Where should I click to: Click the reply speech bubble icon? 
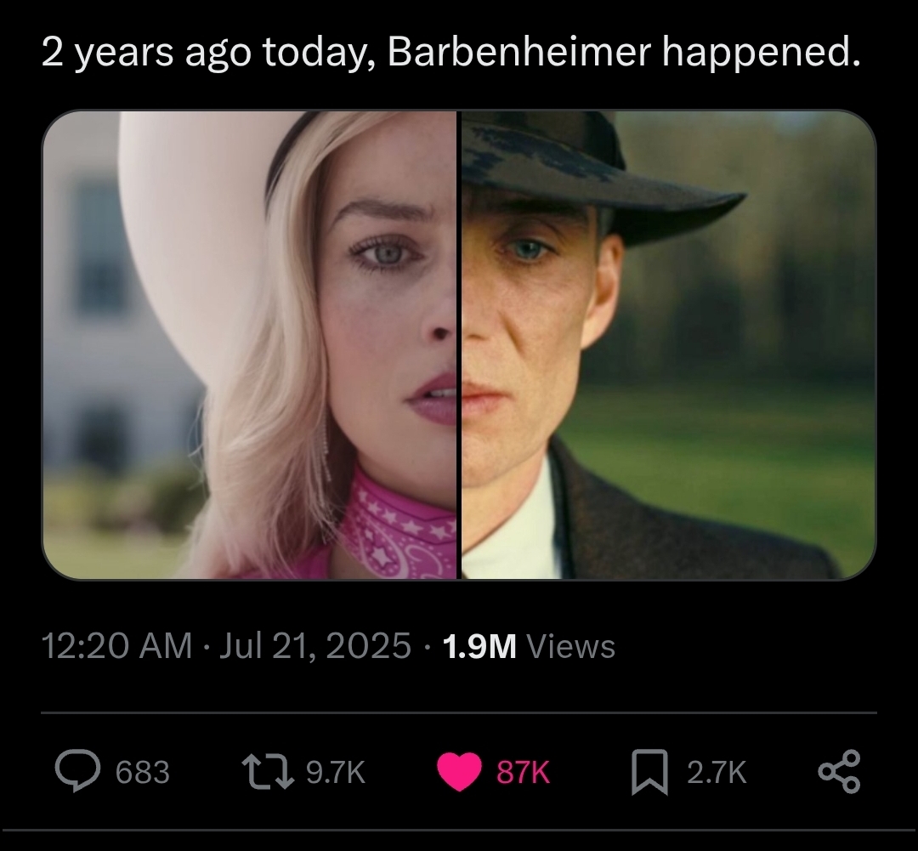(78, 771)
